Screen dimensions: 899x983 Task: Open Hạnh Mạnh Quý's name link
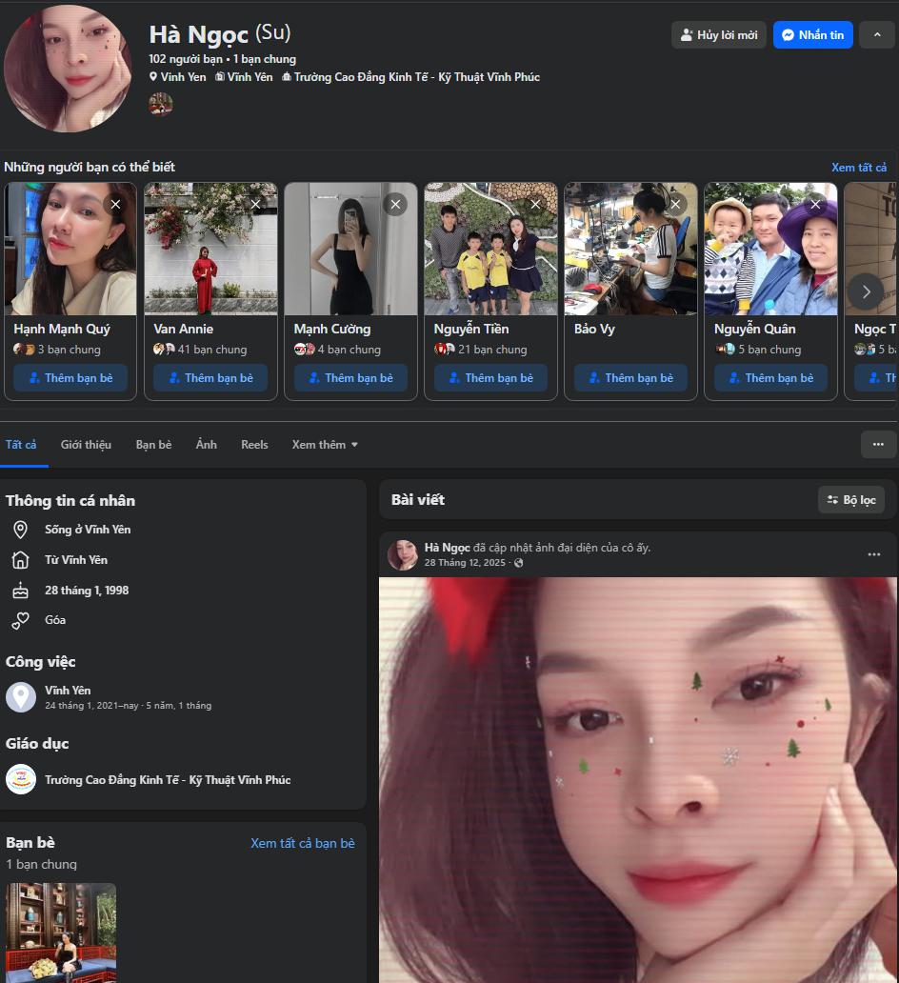tap(62, 330)
